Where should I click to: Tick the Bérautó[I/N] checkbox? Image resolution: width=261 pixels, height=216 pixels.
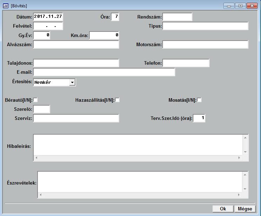tap(35, 100)
